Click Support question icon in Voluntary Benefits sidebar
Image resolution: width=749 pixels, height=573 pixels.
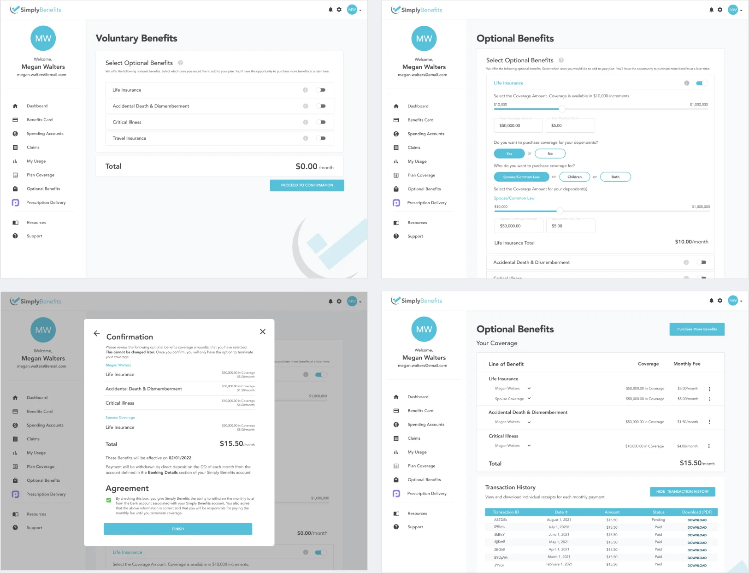pyautogui.click(x=15, y=236)
